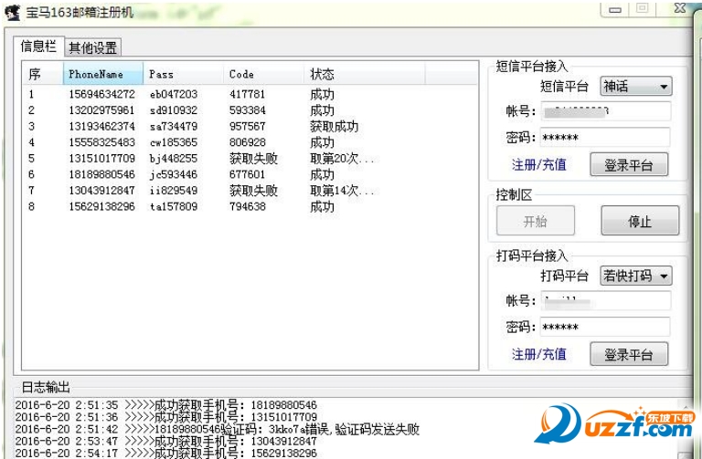Image resolution: width=702 pixels, height=459 pixels.
Task: Click the 停止 button
Action: pos(640,220)
